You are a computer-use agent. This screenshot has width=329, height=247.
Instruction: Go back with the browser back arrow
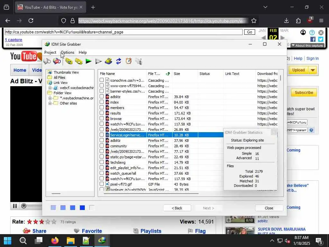pos(8,21)
